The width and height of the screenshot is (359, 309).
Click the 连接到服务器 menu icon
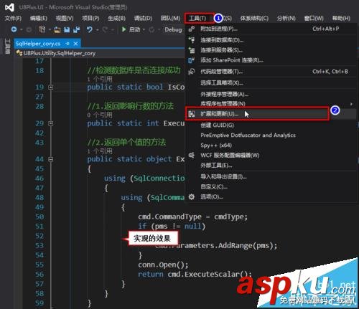[192, 50]
